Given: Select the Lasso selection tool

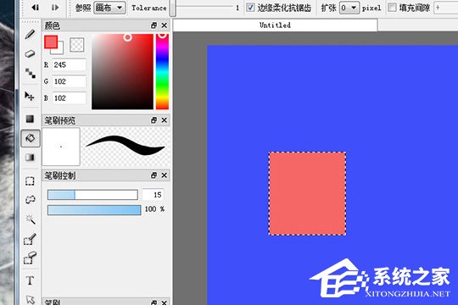Looking at the screenshot, I should [30, 200].
